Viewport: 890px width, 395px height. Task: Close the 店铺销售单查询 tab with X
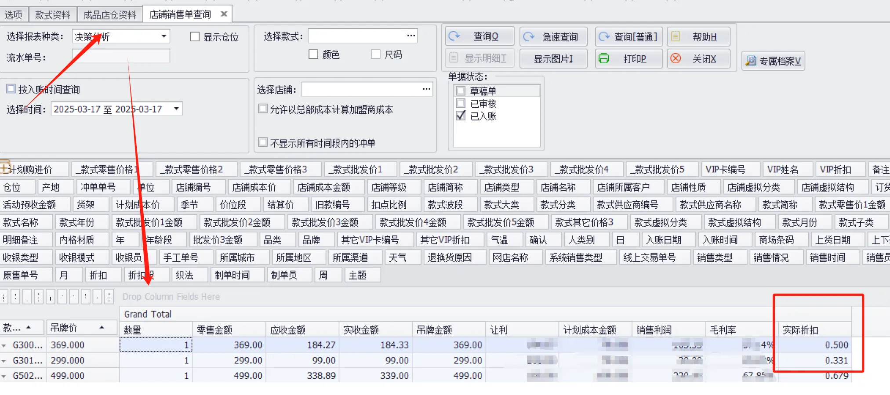(x=224, y=14)
